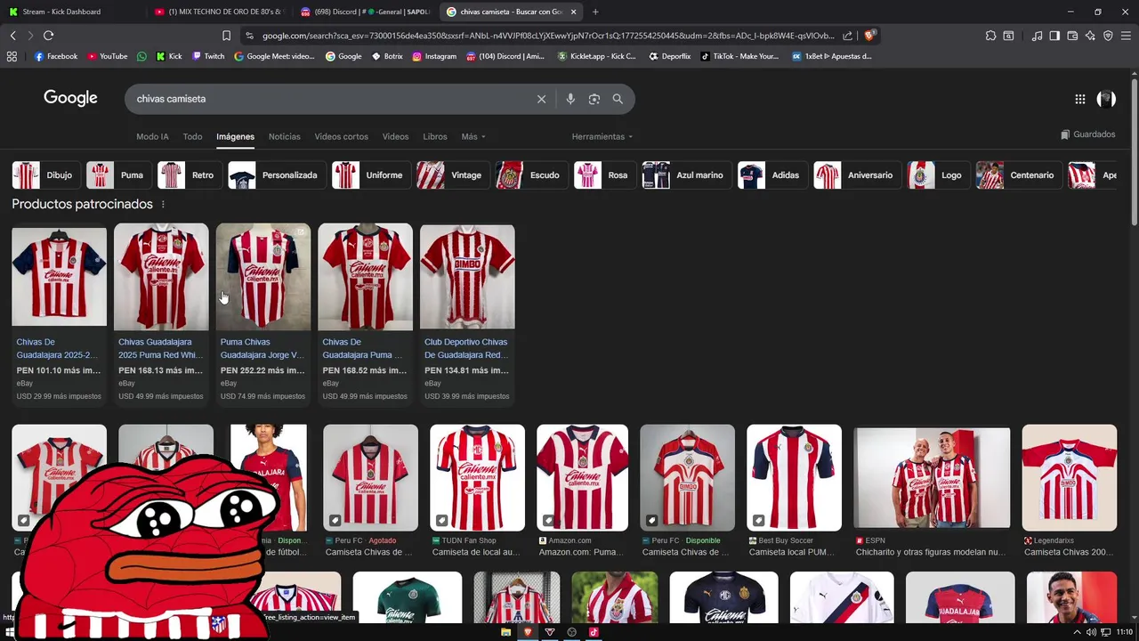Image resolution: width=1139 pixels, height=641 pixels.
Task: Switch to the Discord browser tab
Action: [363, 12]
